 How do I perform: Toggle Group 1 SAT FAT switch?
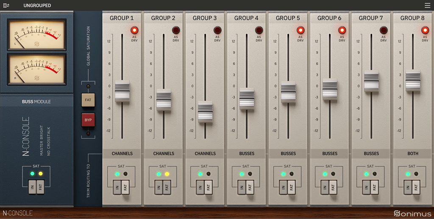[125, 187]
